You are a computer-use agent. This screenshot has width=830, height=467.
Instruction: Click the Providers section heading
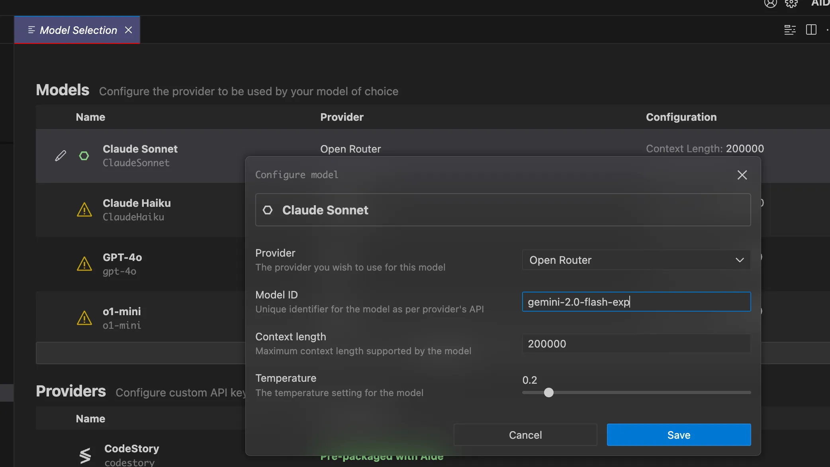pos(71,391)
